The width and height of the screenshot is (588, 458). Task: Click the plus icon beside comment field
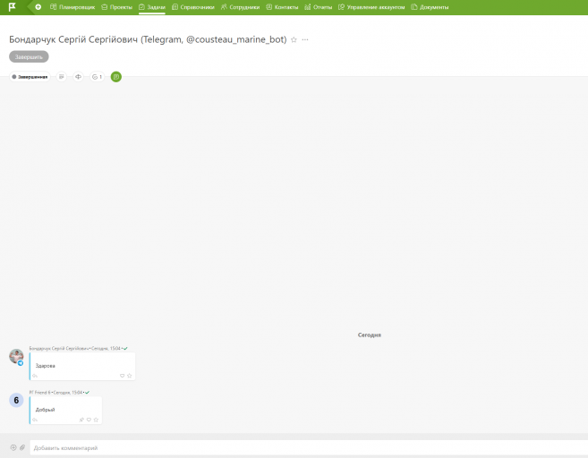(x=13, y=447)
